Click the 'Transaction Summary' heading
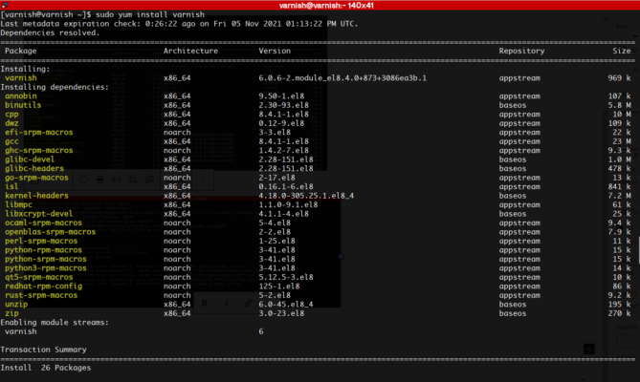Screen dimensions: 640x382 coord(43,350)
